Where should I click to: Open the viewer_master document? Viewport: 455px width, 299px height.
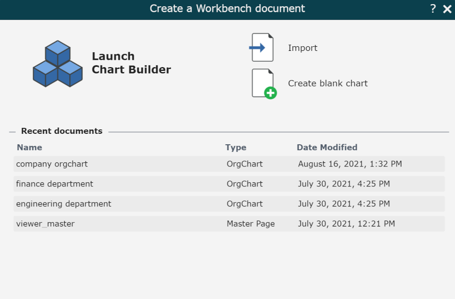45,224
